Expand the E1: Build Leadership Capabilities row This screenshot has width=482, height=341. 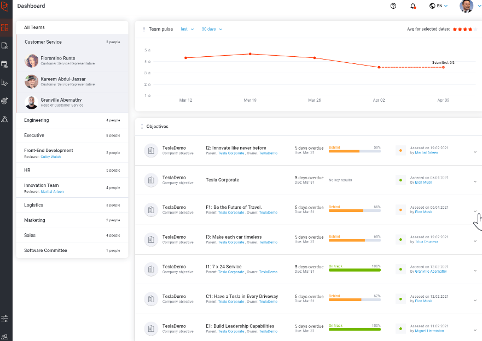click(x=475, y=330)
